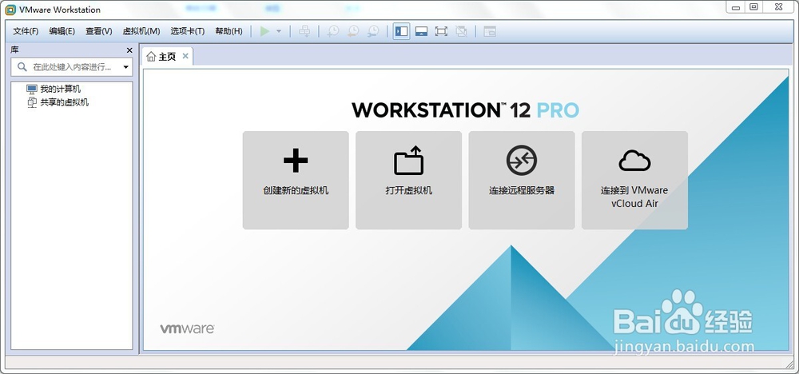The image size is (799, 374).
Task: Click the Unity mode toolbar icon
Action: [461, 32]
